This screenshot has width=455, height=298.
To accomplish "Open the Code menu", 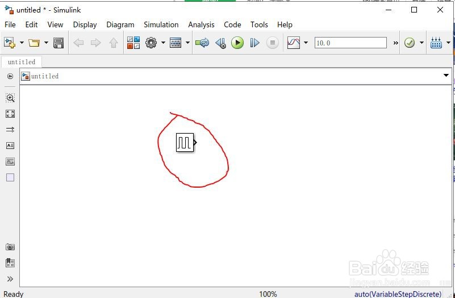I will point(232,24).
